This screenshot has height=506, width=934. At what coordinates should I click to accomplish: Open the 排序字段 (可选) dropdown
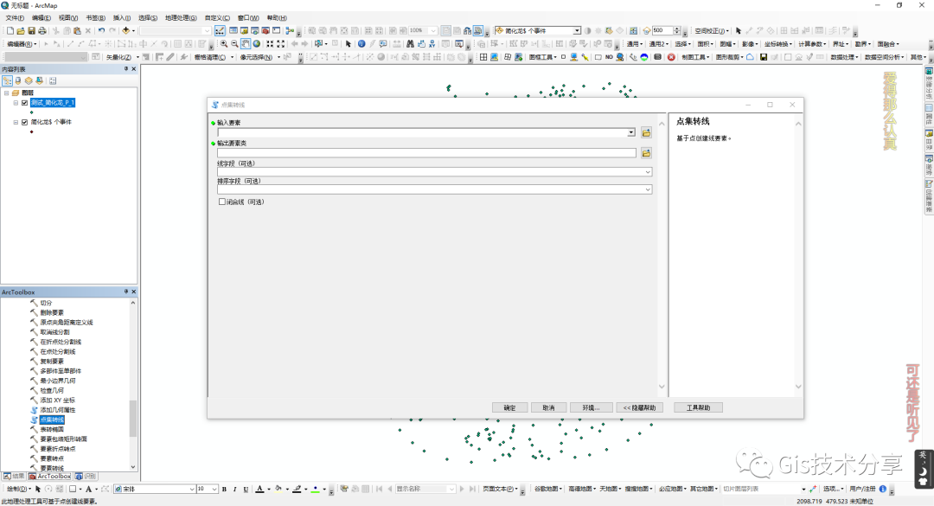(647, 189)
